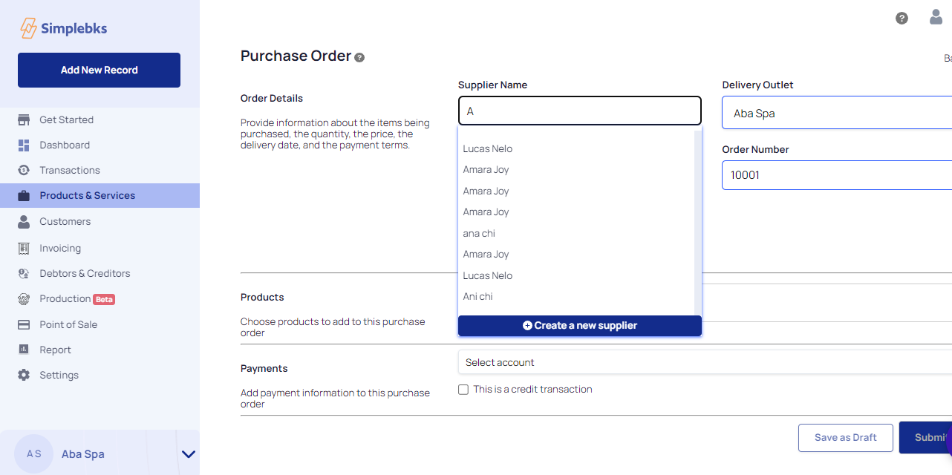The height and width of the screenshot is (475, 952).
Task: Click the Add New Record button
Action: pos(99,70)
